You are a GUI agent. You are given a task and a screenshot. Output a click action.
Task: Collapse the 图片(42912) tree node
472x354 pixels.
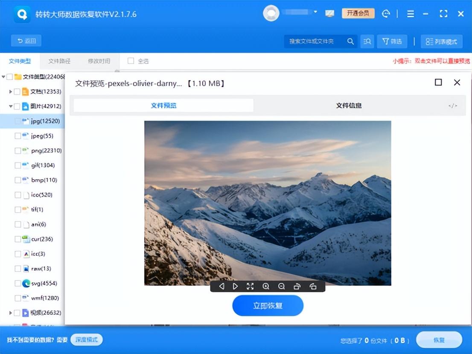click(10, 106)
